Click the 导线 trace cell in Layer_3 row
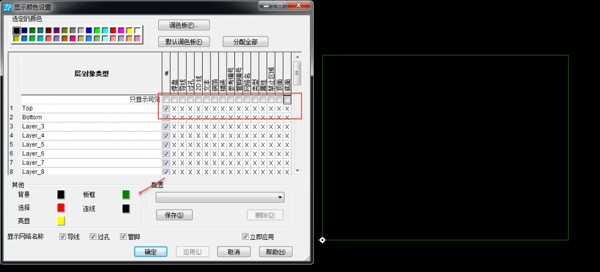The width and height of the screenshot is (600, 272). coord(182,127)
